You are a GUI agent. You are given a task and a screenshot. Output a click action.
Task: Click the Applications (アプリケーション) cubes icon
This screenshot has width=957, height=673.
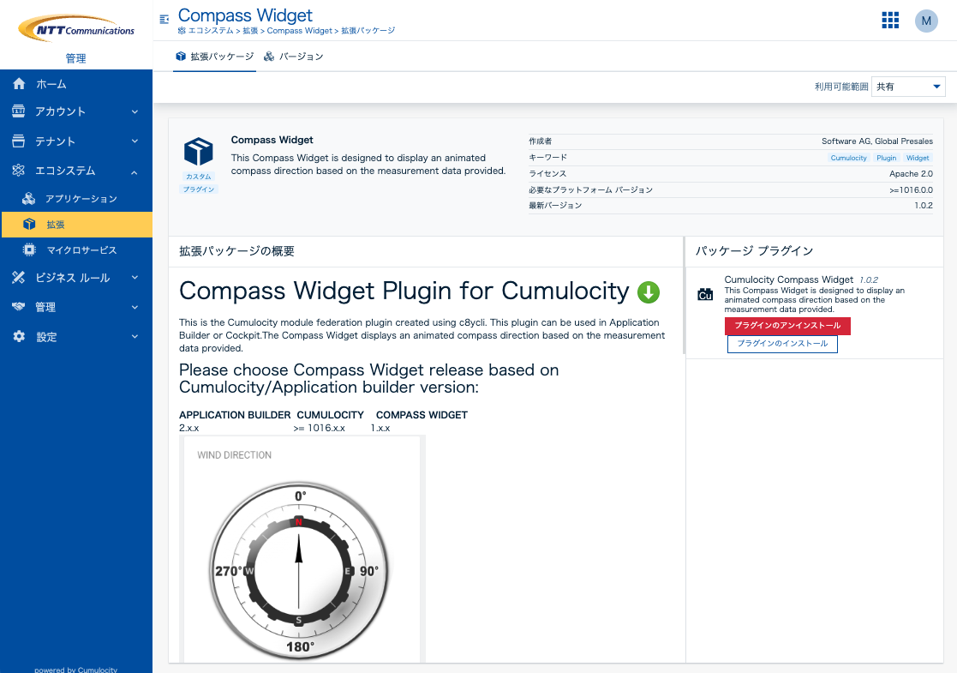pos(28,199)
